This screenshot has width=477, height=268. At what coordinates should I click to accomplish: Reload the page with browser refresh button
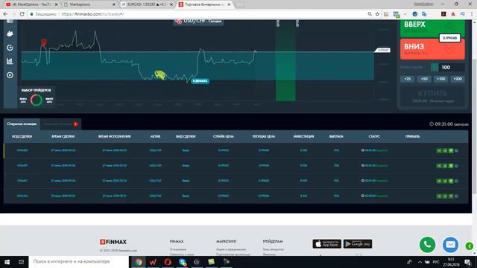click(x=22, y=14)
